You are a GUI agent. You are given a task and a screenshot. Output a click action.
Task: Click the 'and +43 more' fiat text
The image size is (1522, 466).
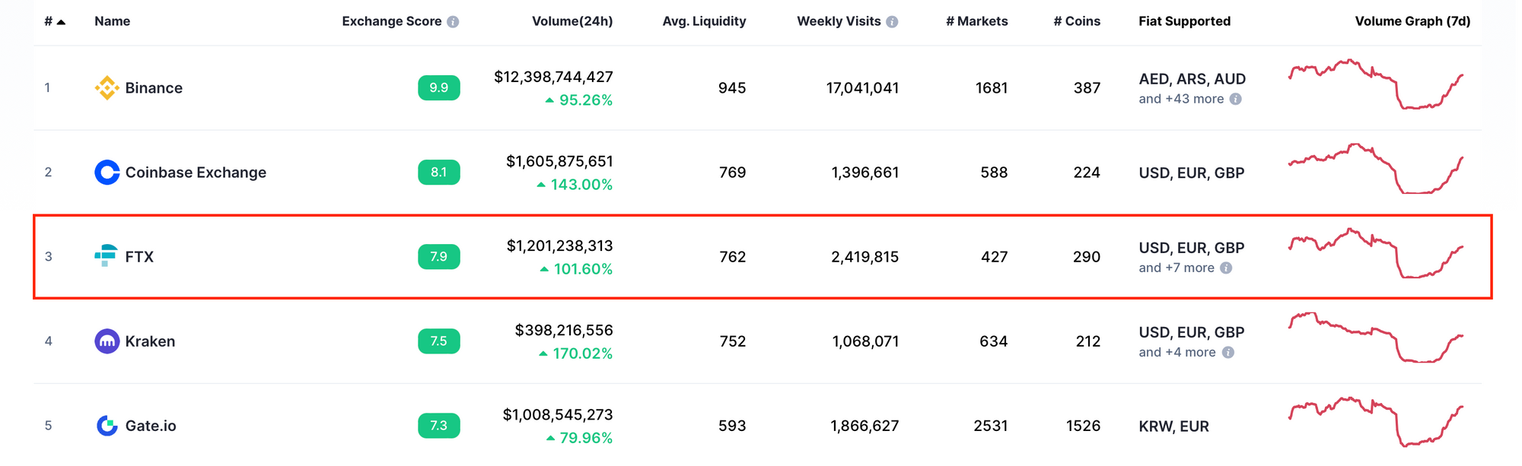coord(1181,99)
